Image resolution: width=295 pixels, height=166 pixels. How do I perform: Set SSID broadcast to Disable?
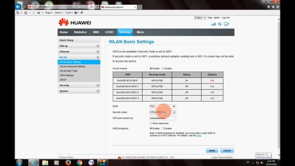click(x=163, y=129)
